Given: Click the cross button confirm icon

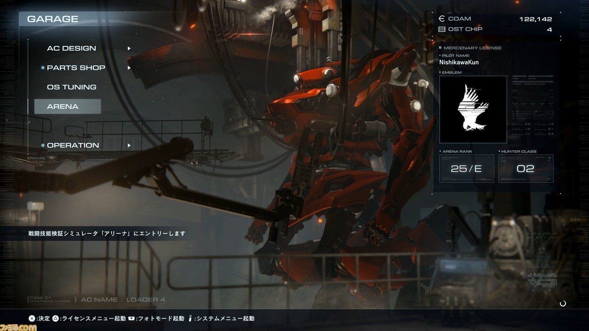Looking at the screenshot, I should [x=32, y=318].
